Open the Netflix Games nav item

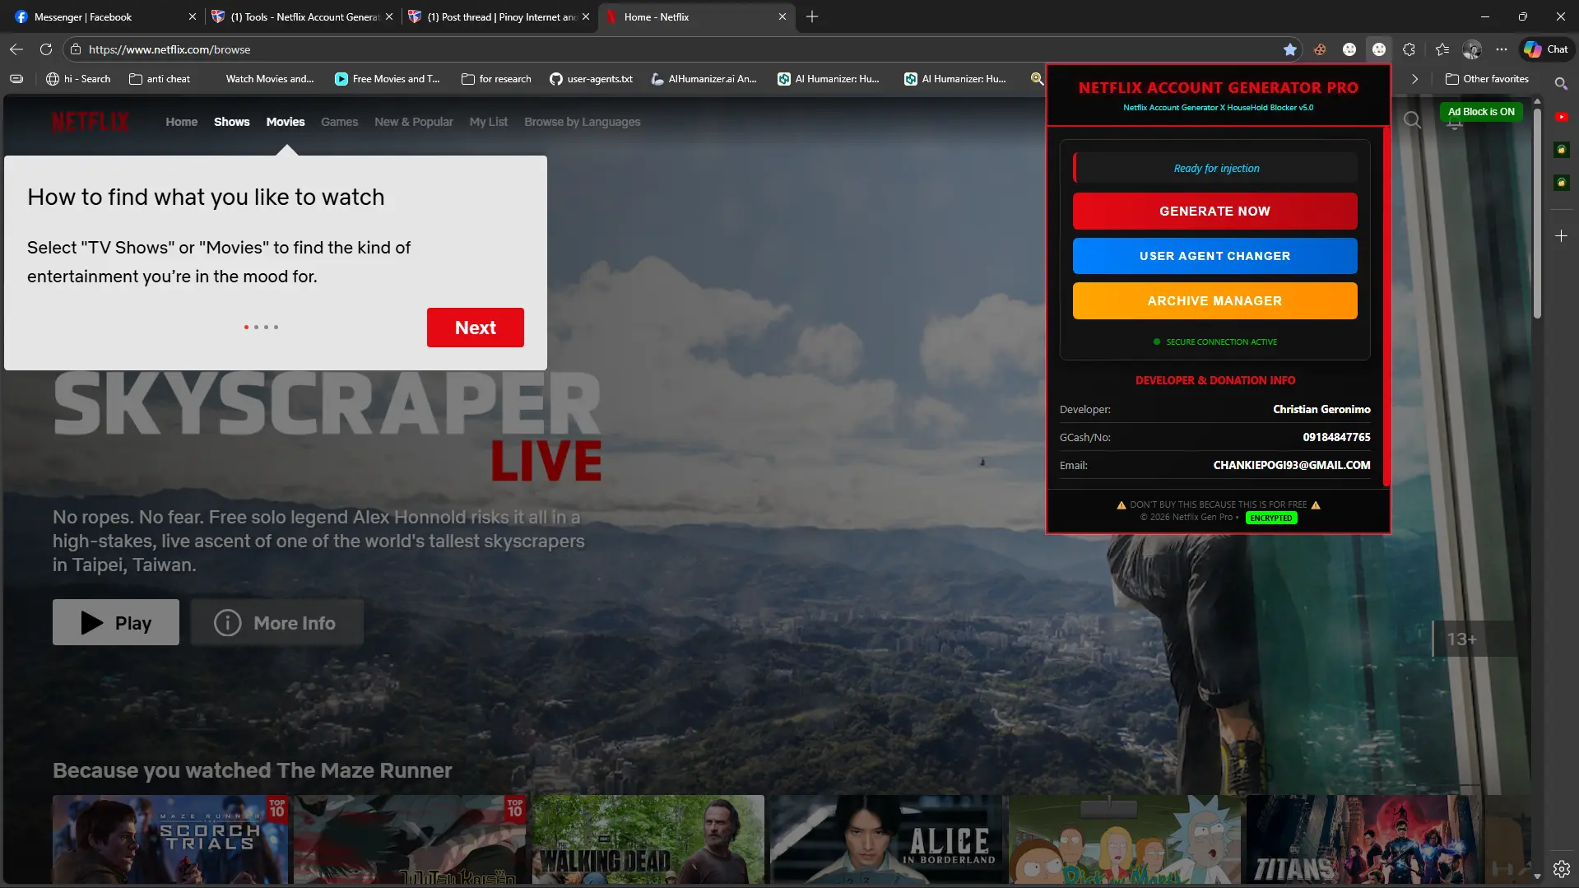click(x=339, y=122)
